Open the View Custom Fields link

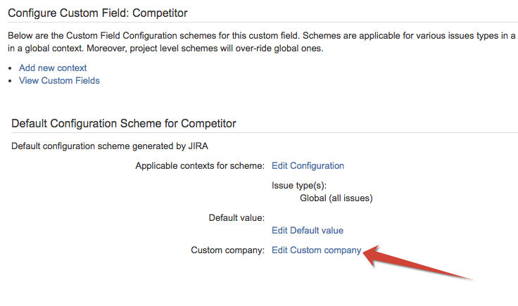(59, 80)
